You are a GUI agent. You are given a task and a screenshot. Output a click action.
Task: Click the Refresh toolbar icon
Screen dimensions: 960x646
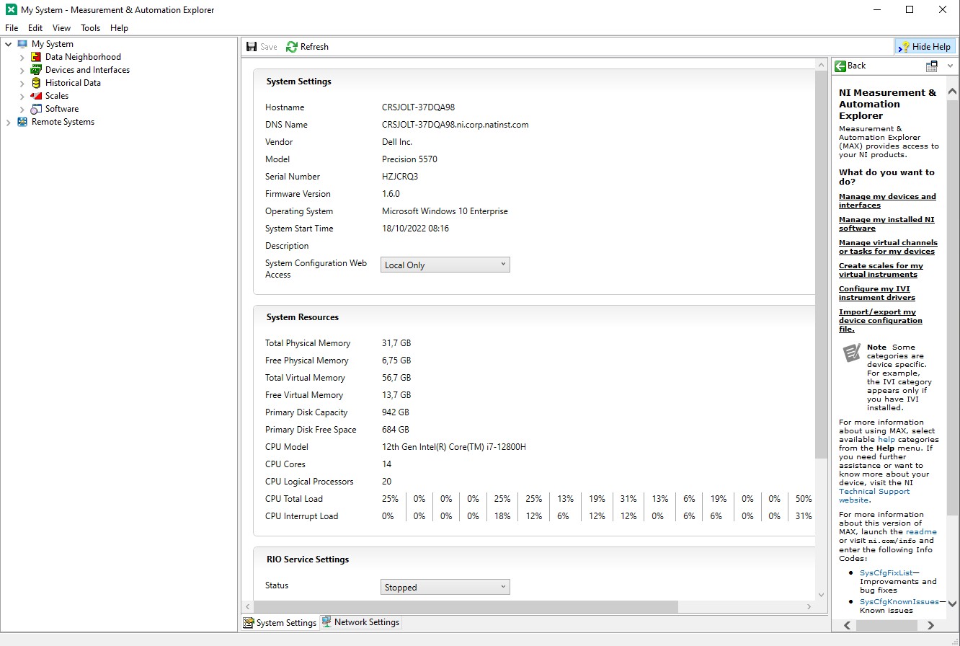(x=290, y=46)
